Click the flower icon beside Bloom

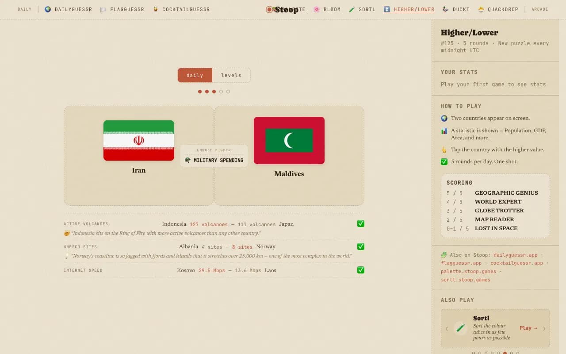(x=317, y=9)
